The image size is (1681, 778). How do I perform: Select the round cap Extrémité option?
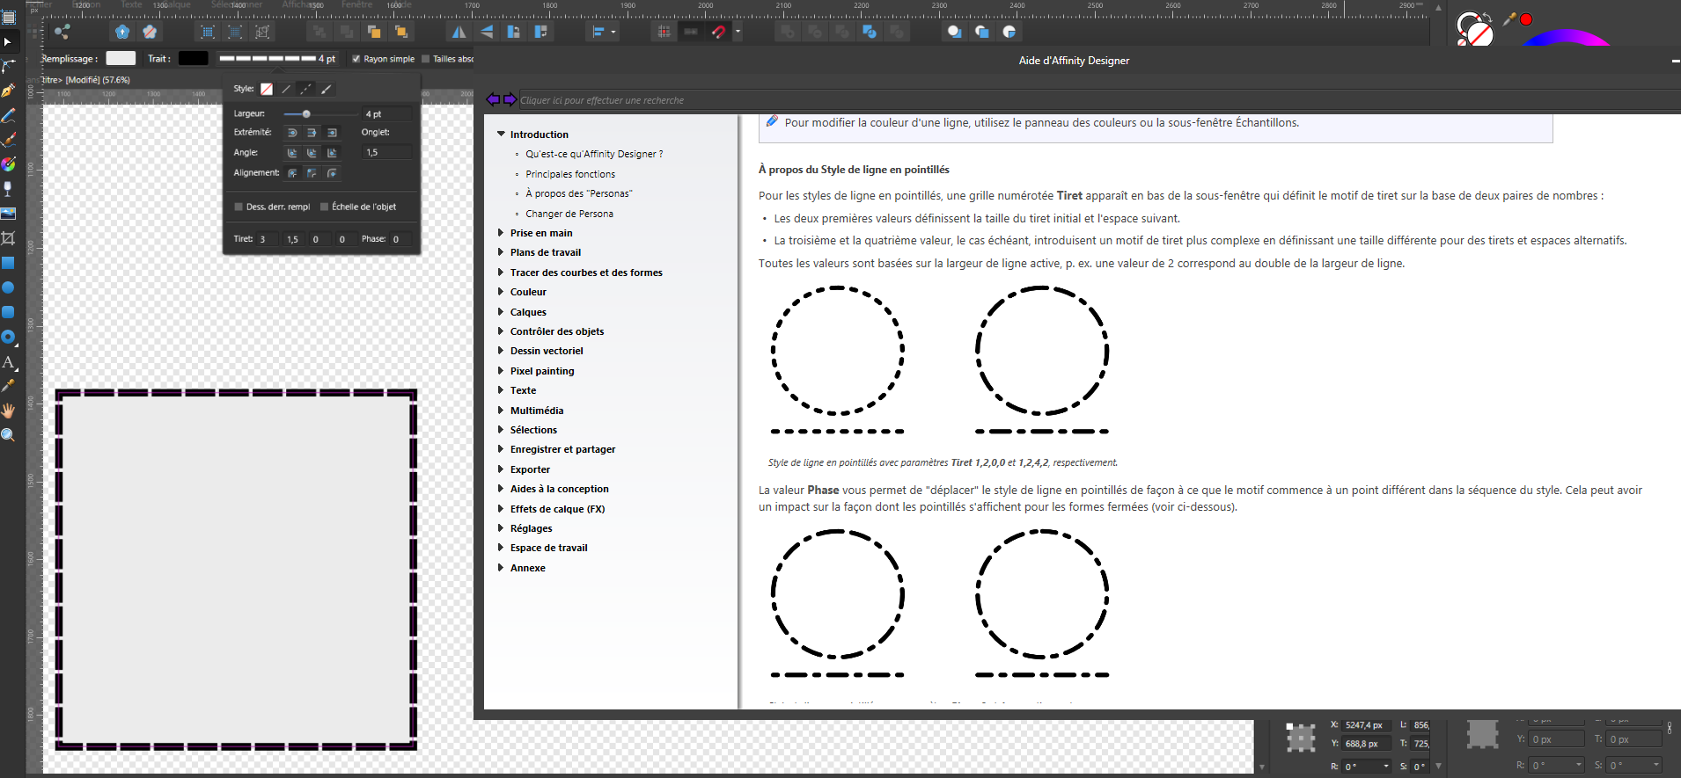tap(292, 133)
